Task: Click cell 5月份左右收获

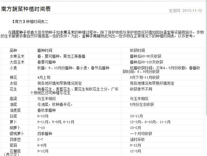Action: [x=142, y=104]
